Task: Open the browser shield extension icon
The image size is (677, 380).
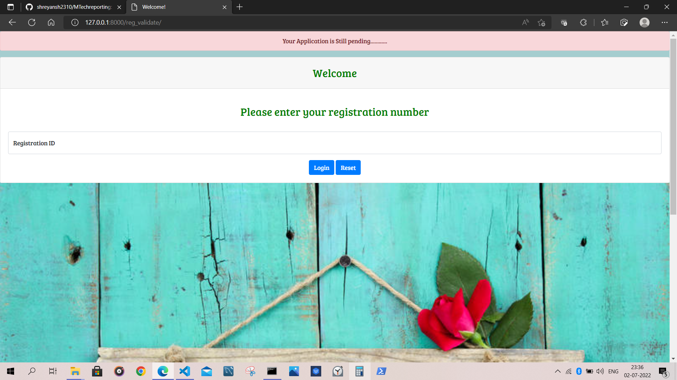Action: click(x=564, y=23)
